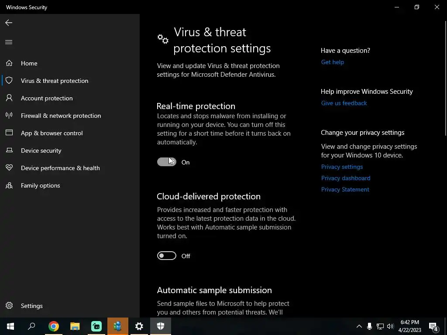
Task: Switch to Windows Security taskbar shield
Action: pos(161,326)
